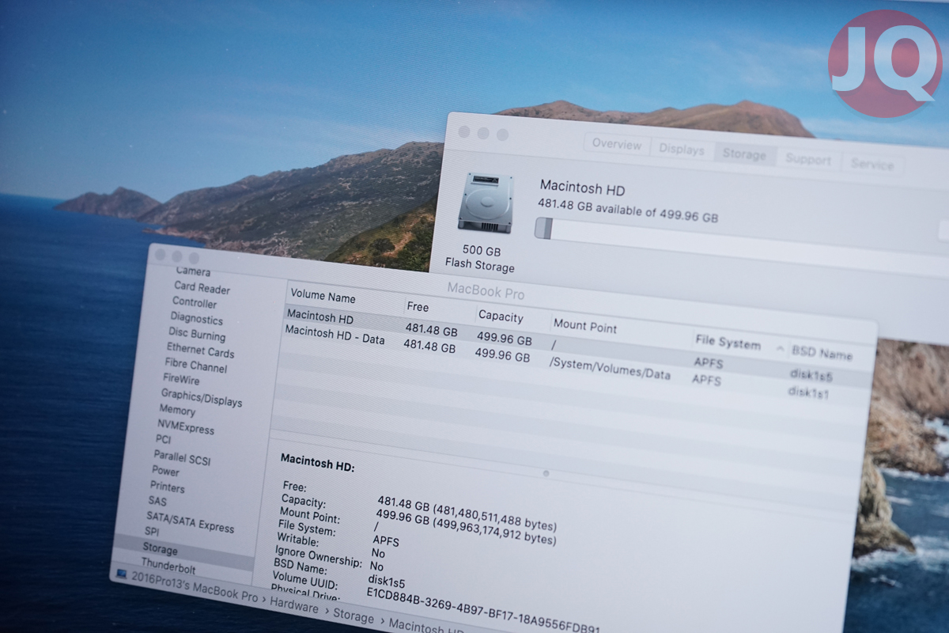Select SPI in the sidebar
This screenshot has height=633, width=949.
point(152,532)
